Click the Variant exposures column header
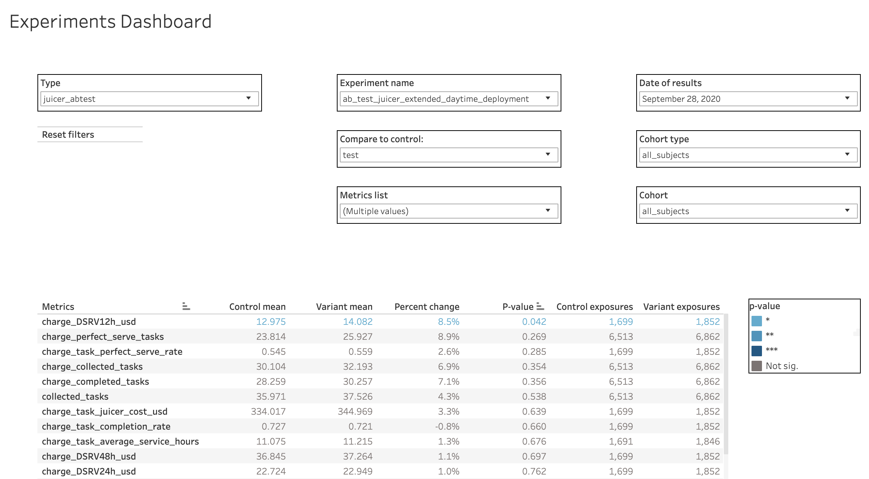This screenshot has width=869, height=479. [x=681, y=307]
